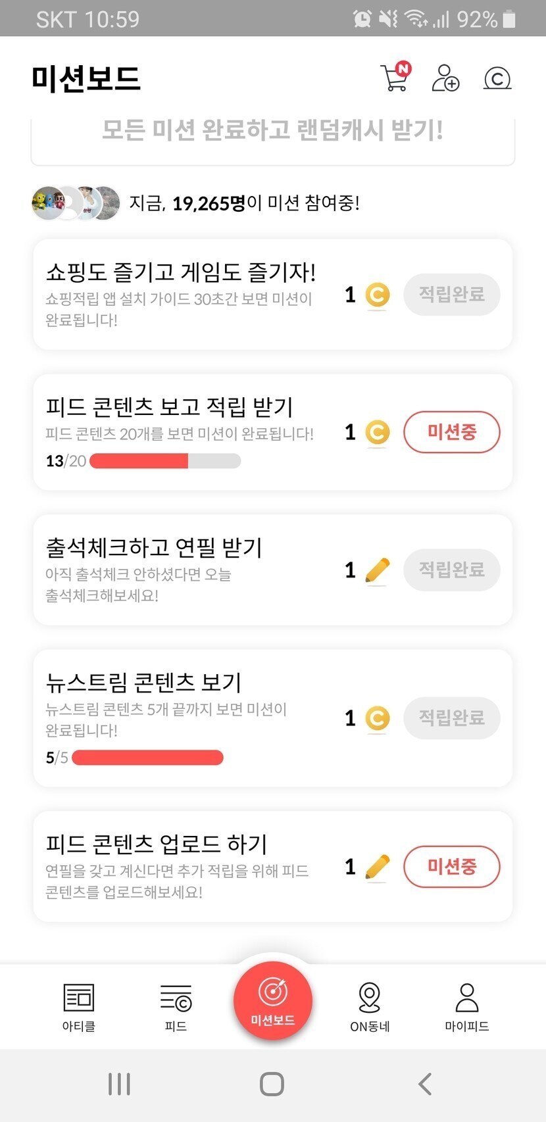Click the 13/20 feed progress bar
Image resolution: width=546 pixels, height=1122 pixels.
point(165,461)
